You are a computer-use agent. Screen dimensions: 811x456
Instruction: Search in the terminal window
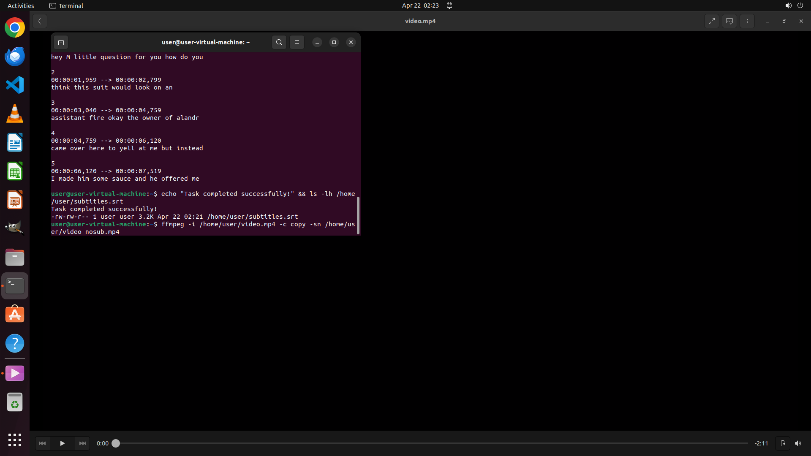click(x=279, y=42)
